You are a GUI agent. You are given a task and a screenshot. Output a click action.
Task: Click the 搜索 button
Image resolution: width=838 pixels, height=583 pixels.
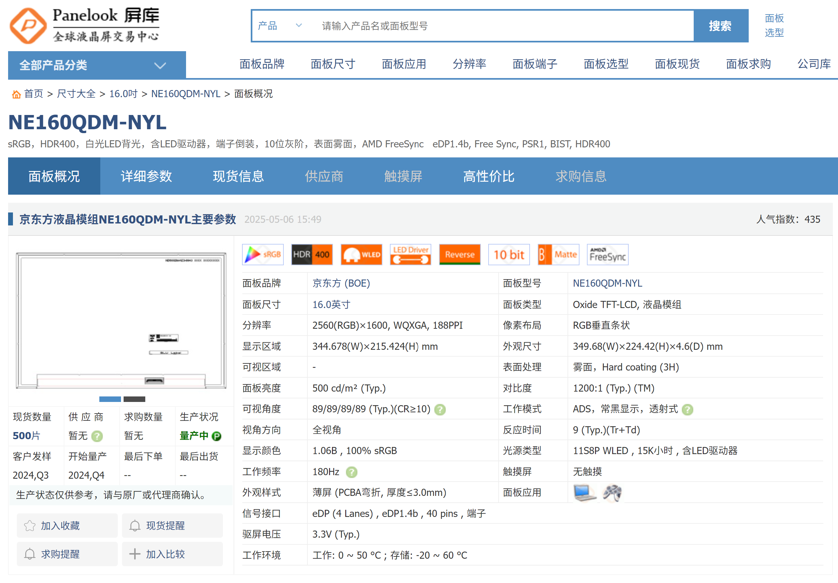click(x=720, y=26)
